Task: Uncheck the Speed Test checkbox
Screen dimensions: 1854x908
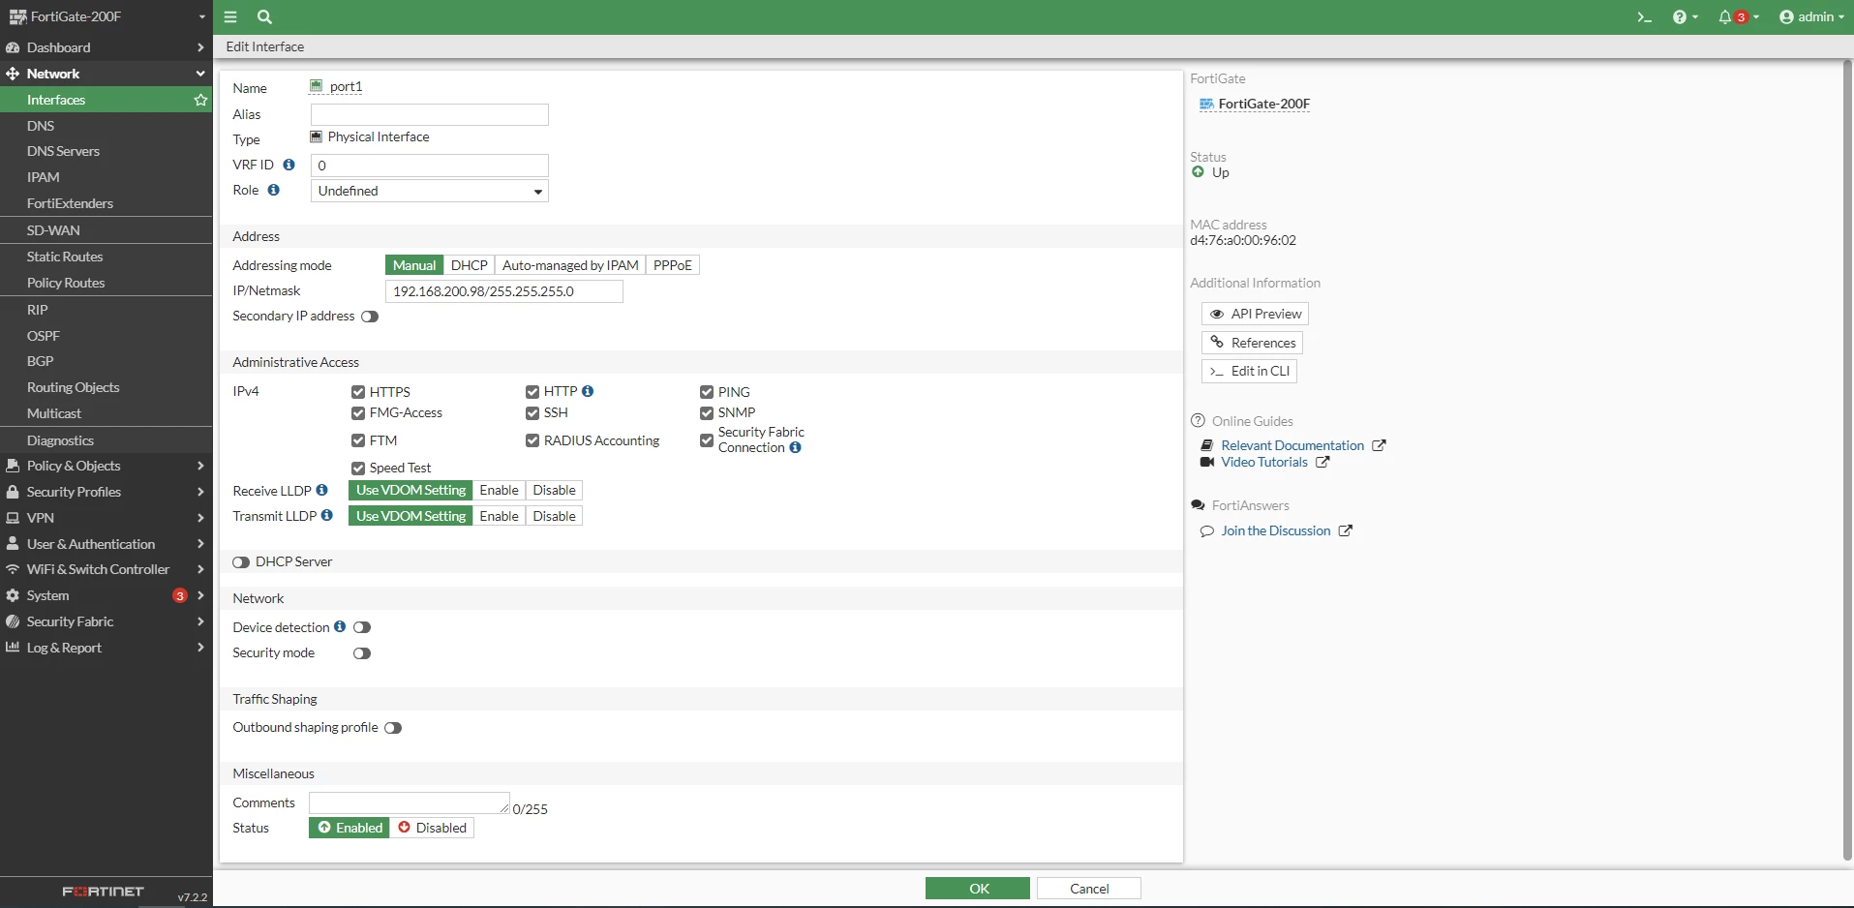Action: 358,469
